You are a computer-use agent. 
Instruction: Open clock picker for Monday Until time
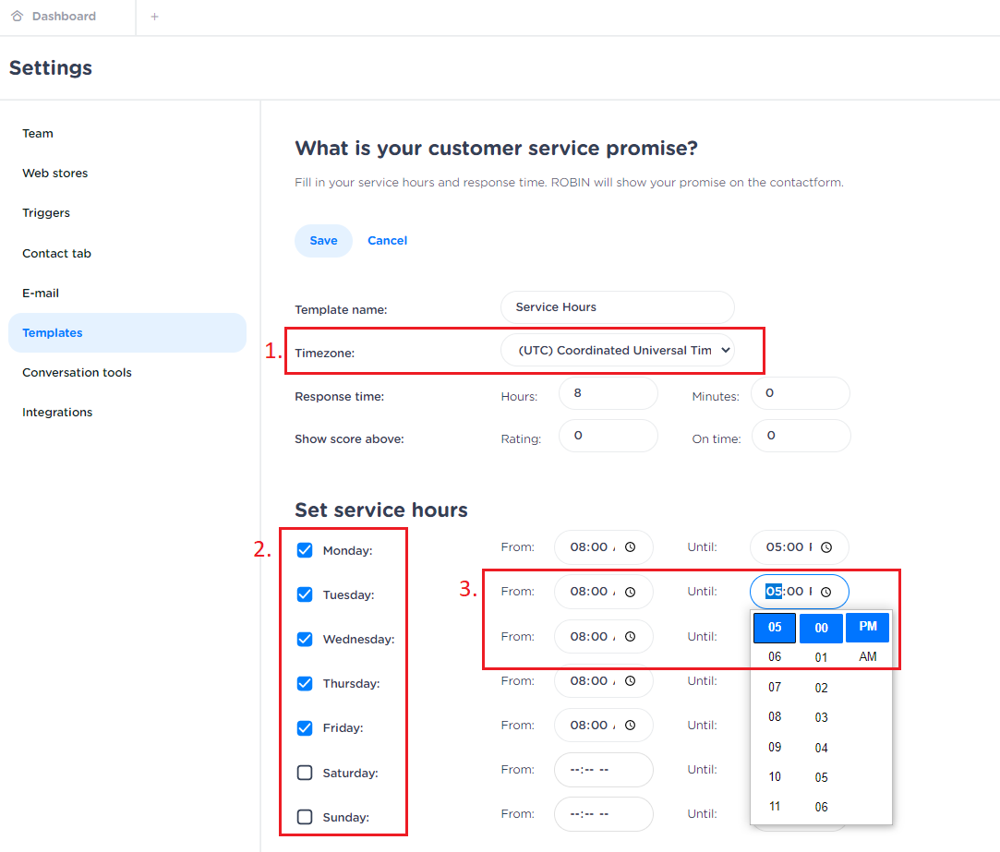point(826,547)
